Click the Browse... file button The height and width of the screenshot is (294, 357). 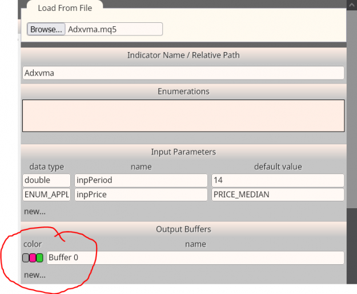tap(46, 29)
